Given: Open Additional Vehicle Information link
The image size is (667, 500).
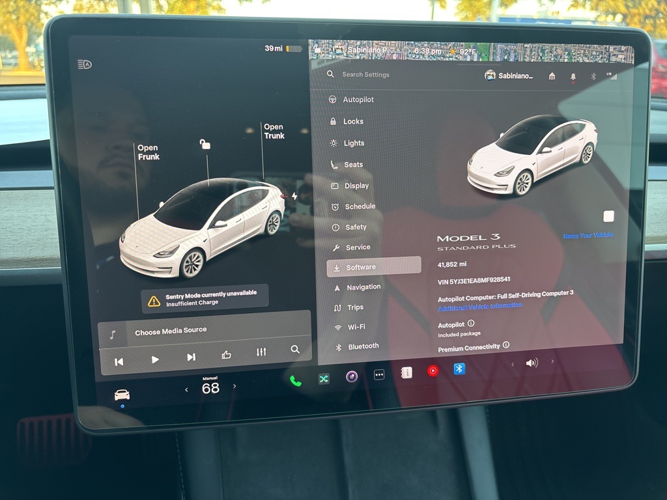Looking at the screenshot, I should point(480,307).
